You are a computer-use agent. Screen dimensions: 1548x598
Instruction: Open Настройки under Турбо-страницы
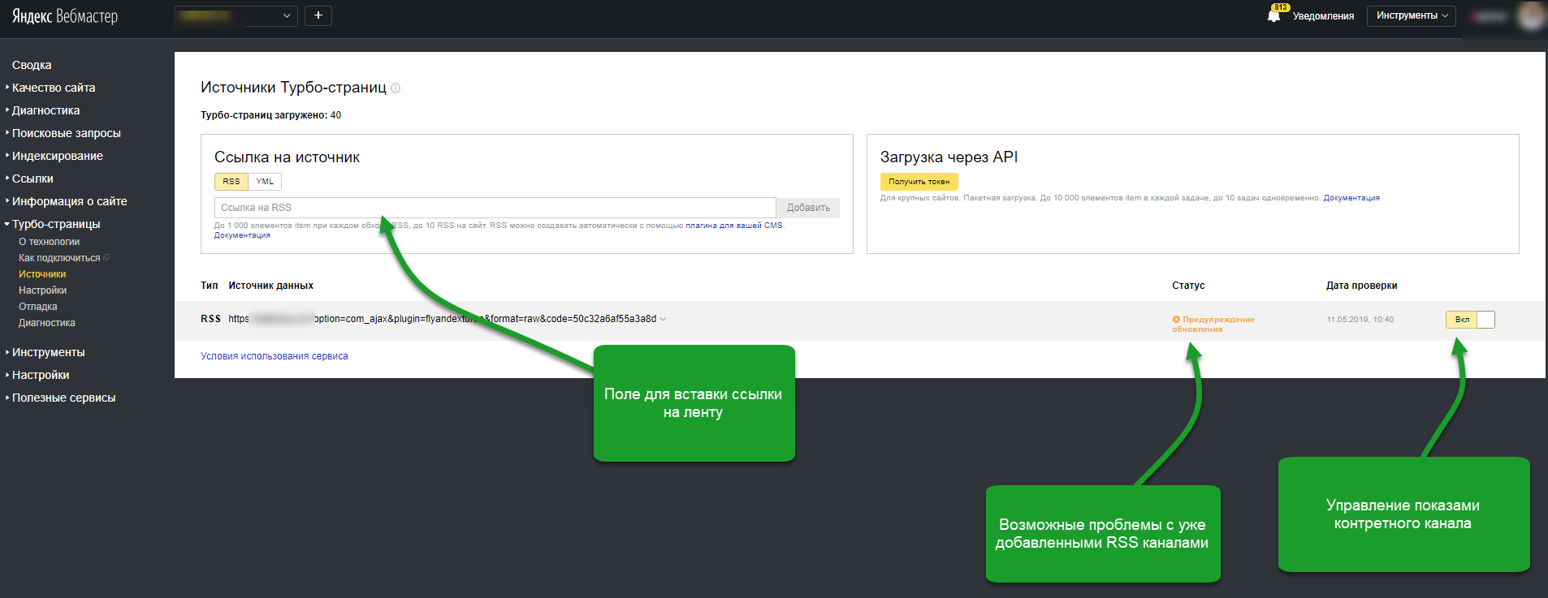[x=42, y=290]
